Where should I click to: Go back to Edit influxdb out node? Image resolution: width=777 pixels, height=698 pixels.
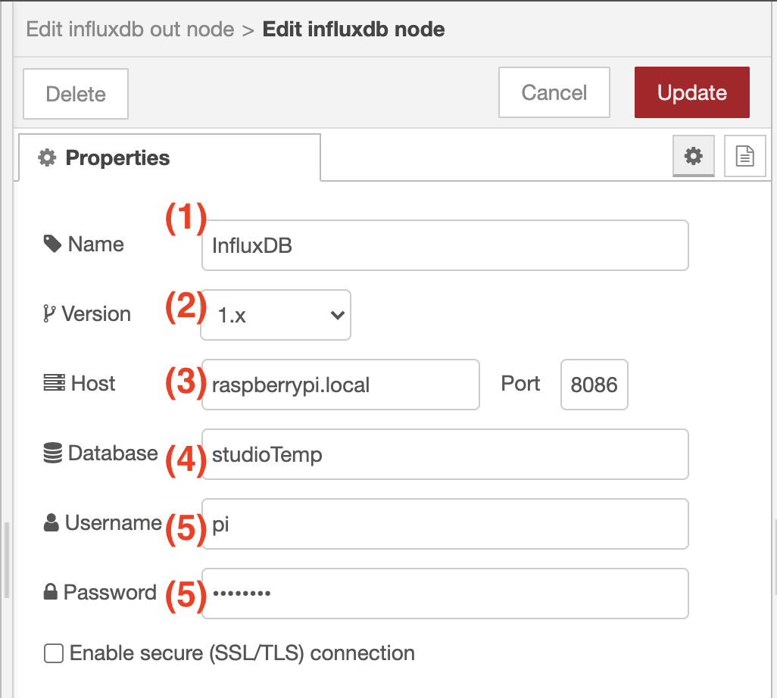(x=129, y=30)
